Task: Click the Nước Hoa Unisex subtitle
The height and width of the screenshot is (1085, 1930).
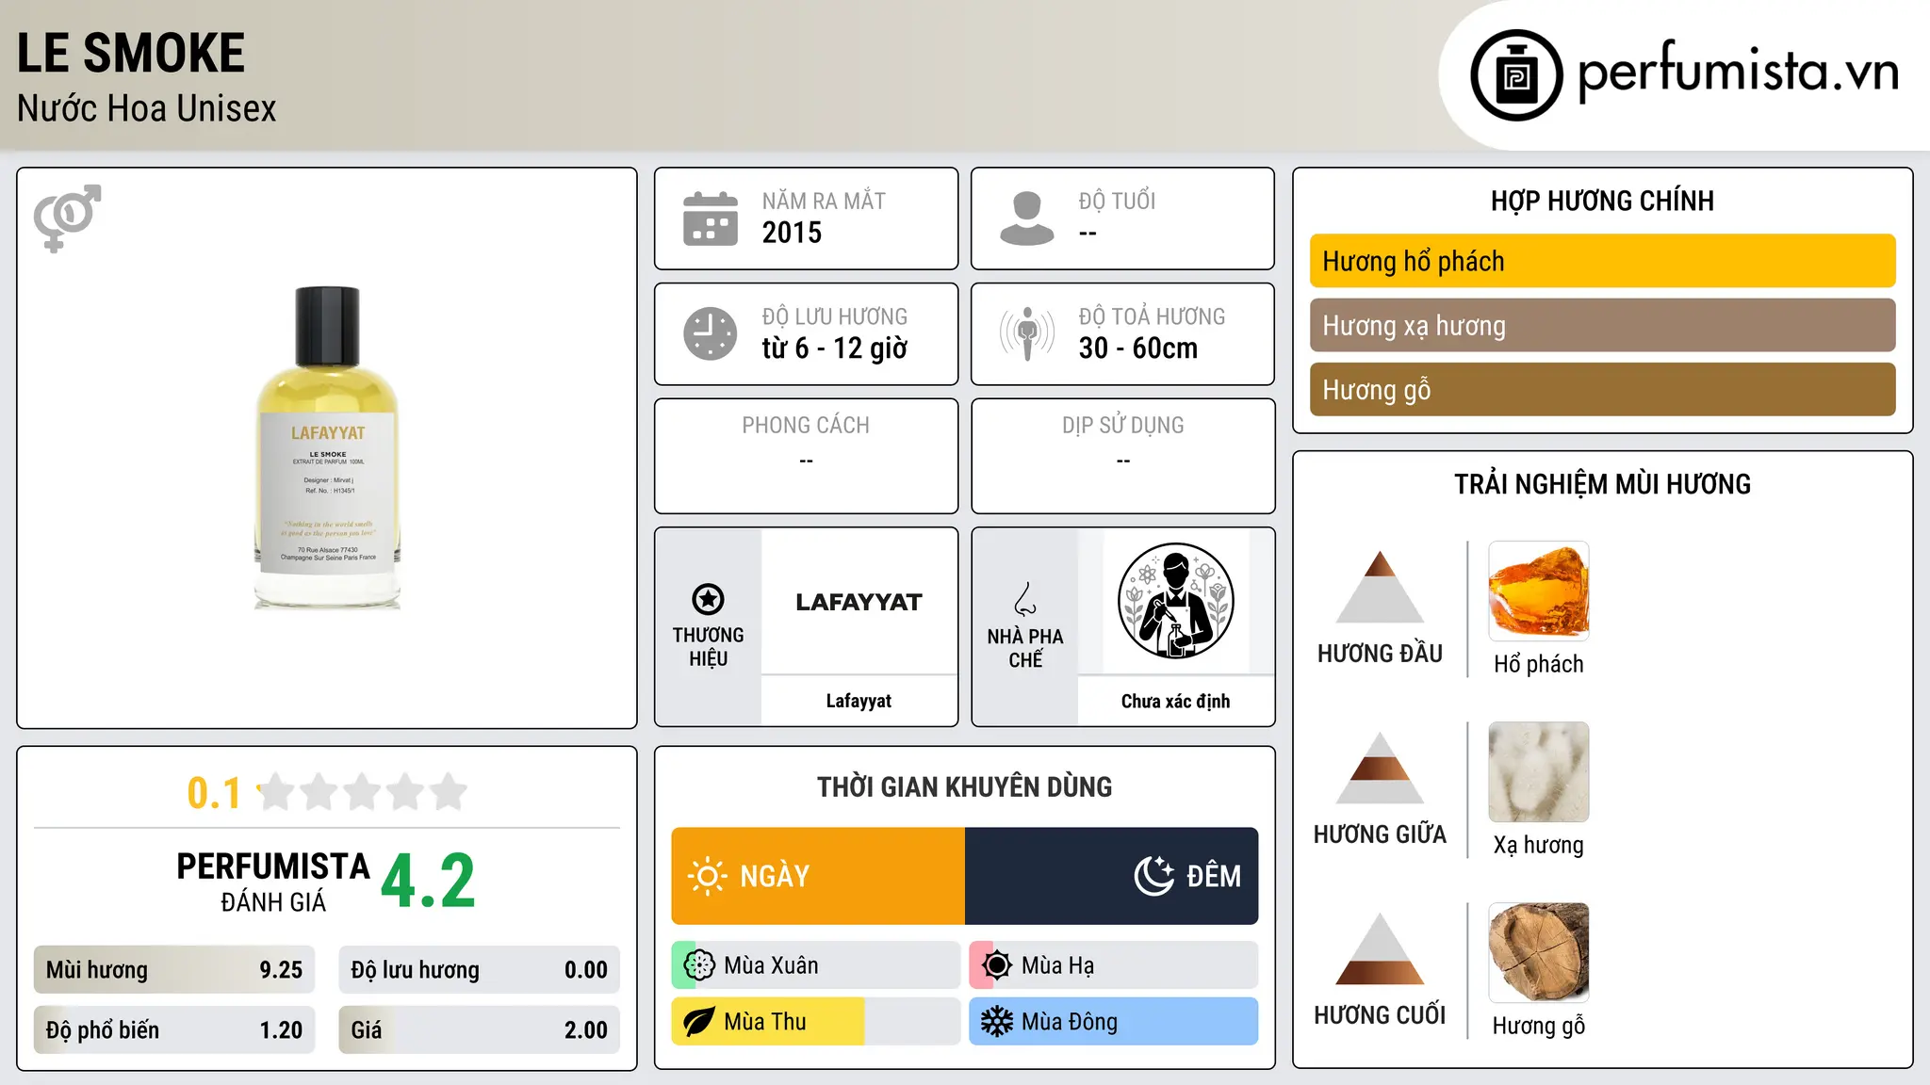Action: pyautogui.click(x=147, y=108)
